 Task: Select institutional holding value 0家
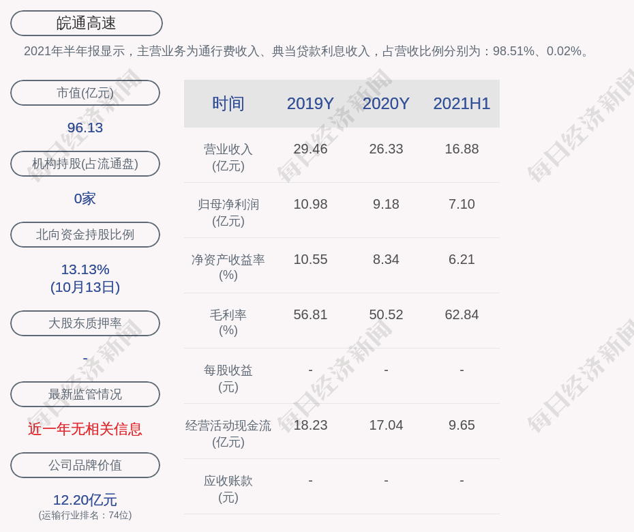pyautogui.click(x=85, y=198)
